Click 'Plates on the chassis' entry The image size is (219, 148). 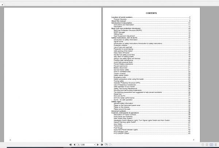click(122, 107)
